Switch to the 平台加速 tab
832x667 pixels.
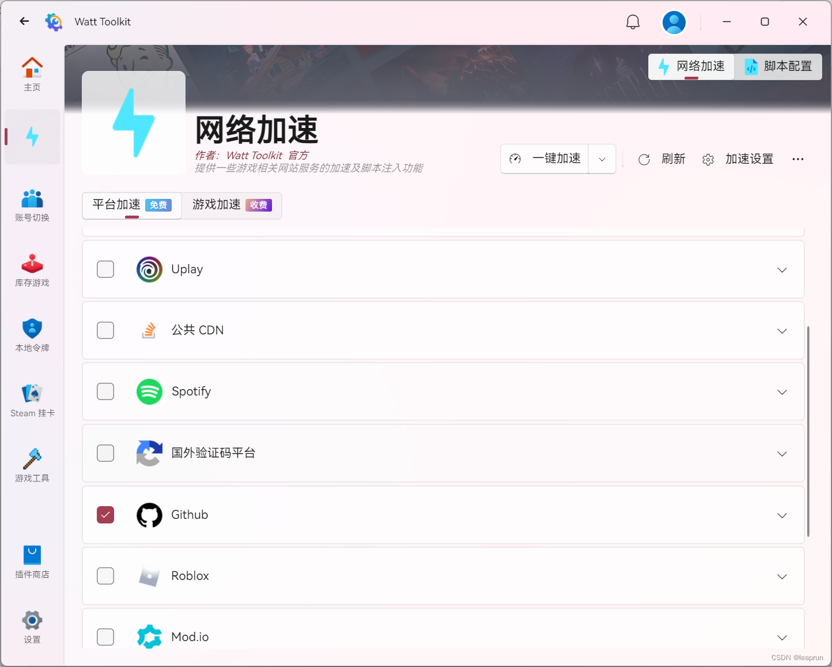132,205
